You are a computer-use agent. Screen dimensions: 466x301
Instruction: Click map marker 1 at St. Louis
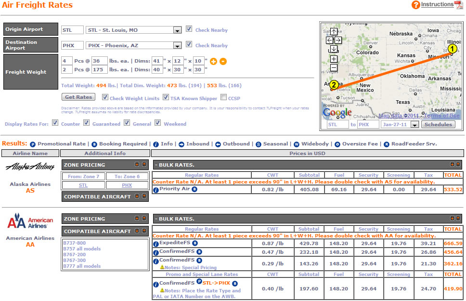point(453,49)
